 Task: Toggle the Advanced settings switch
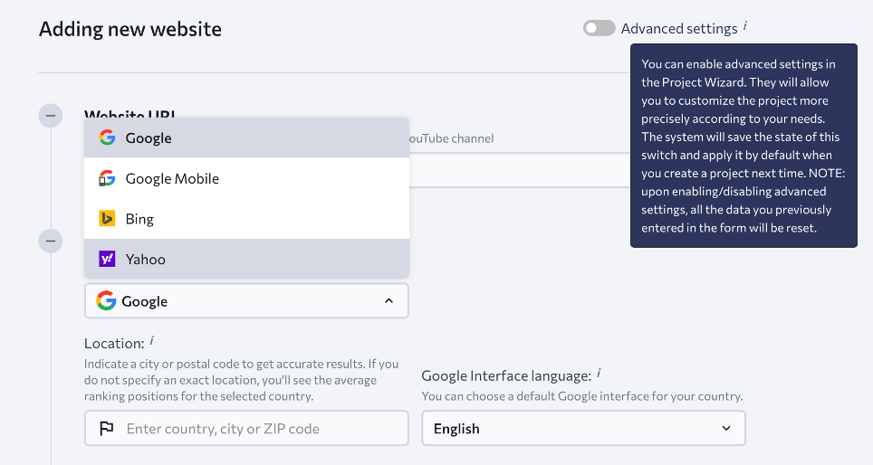599,28
